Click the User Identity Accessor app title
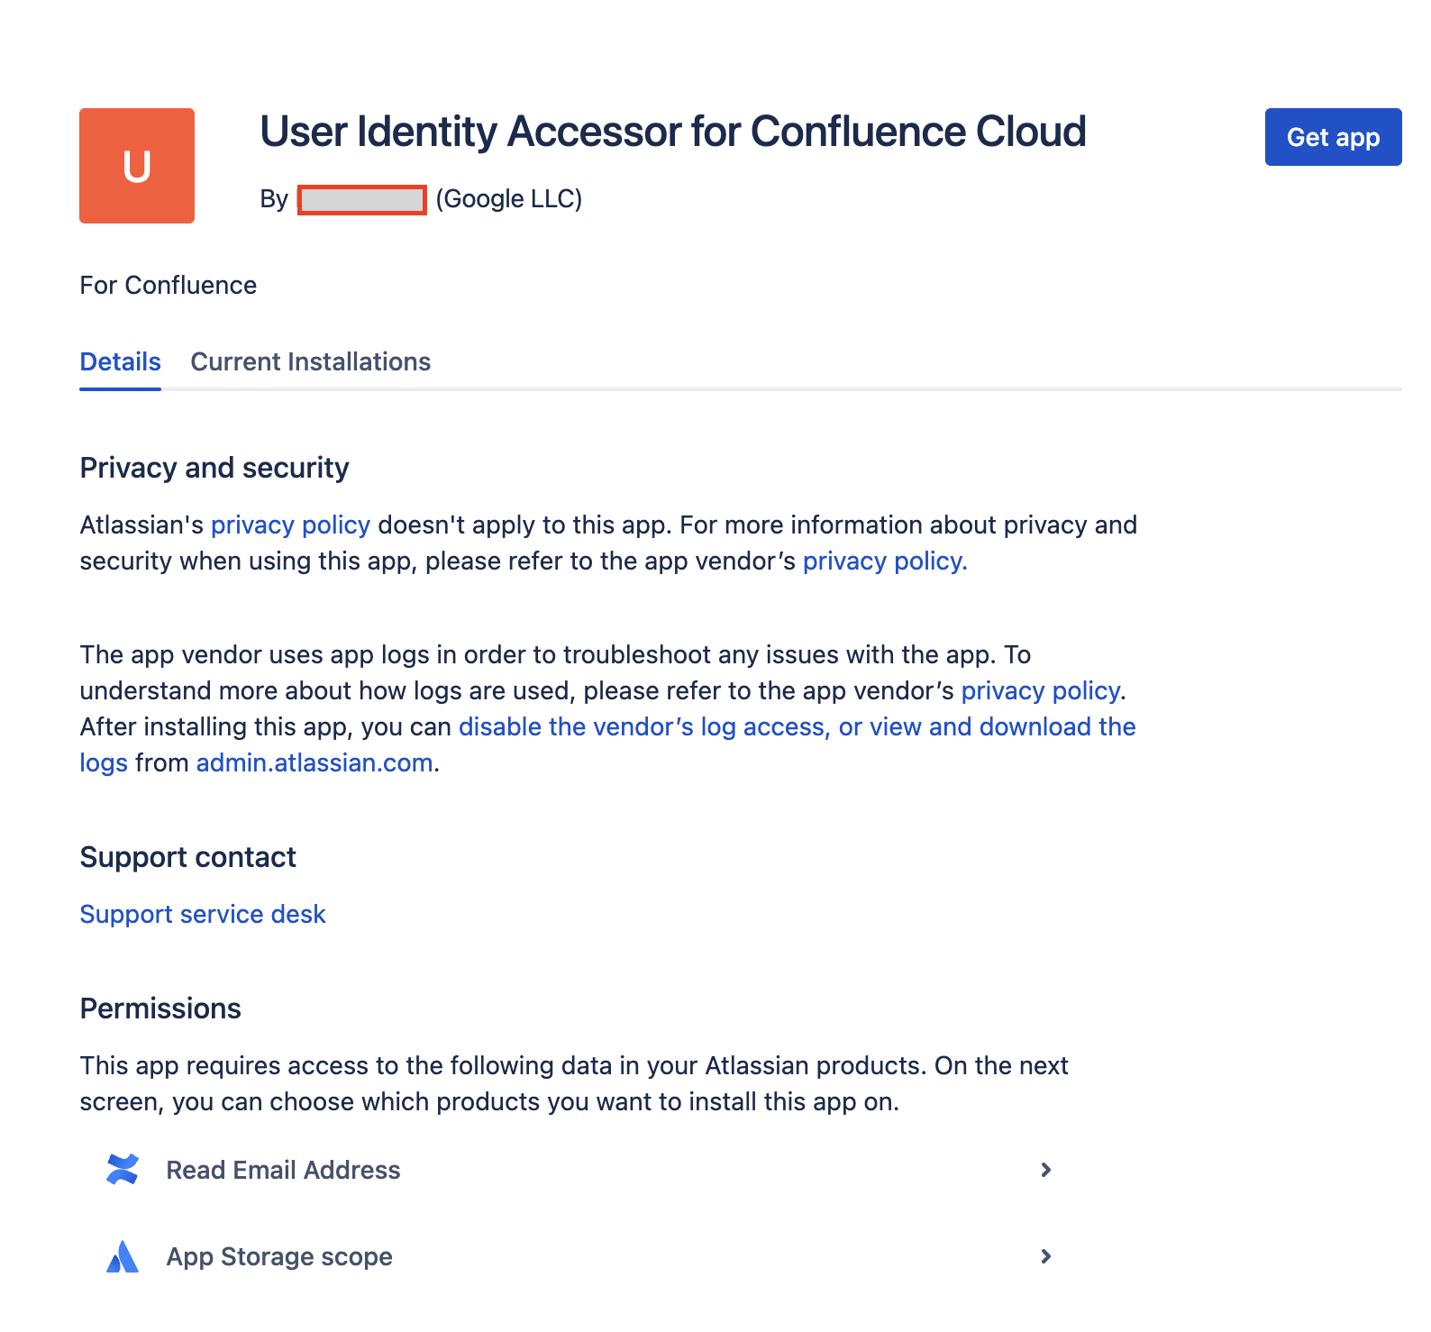Viewport: 1431px width, 1332px height. 672,132
